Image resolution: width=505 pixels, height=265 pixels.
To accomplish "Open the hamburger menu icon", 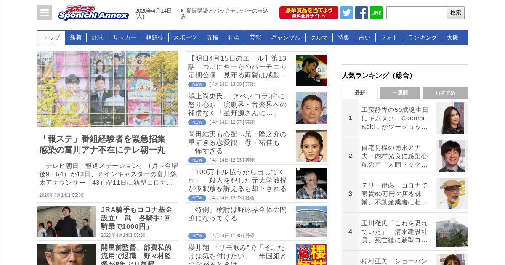I will [45, 13].
